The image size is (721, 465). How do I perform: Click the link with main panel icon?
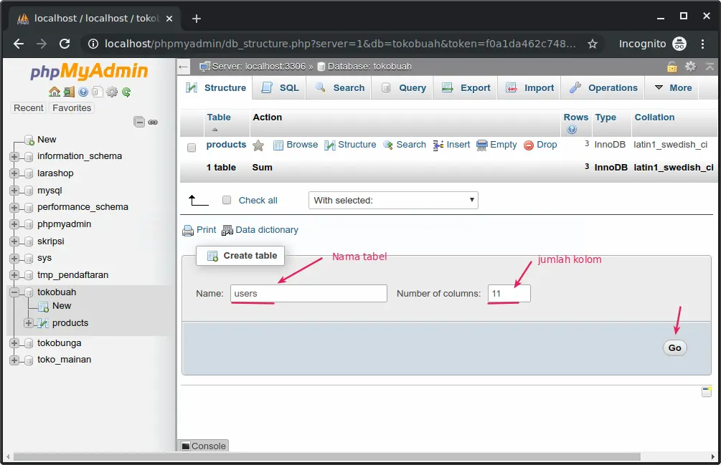point(153,122)
